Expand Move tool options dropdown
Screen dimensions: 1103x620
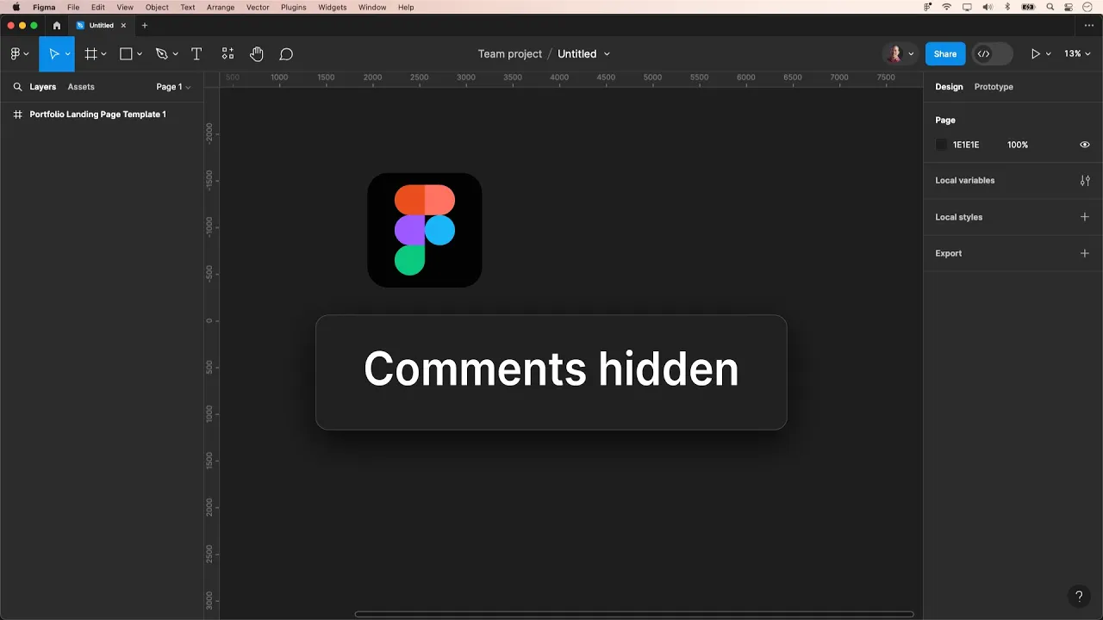coord(67,54)
